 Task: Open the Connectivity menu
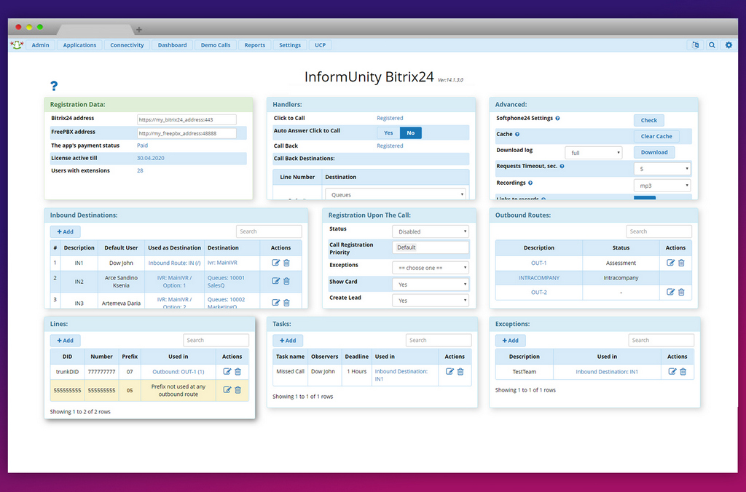(127, 45)
